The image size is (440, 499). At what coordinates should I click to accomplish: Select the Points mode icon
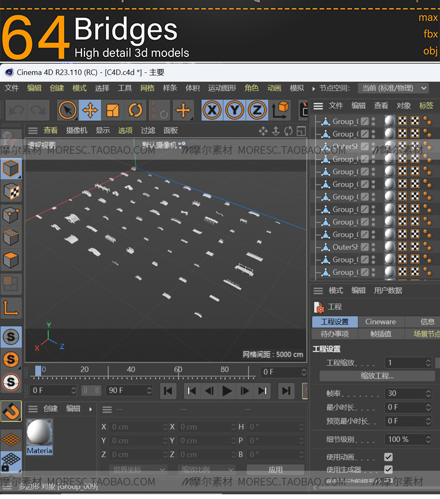point(11,215)
